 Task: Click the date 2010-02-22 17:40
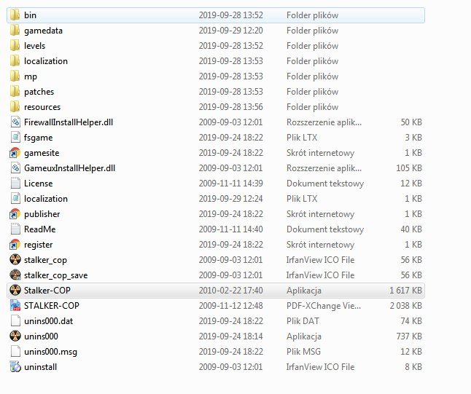pyautogui.click(x=230, y=290)
